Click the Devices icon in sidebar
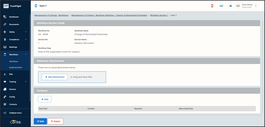Screen dimensions: 265x127 (5, 89)
